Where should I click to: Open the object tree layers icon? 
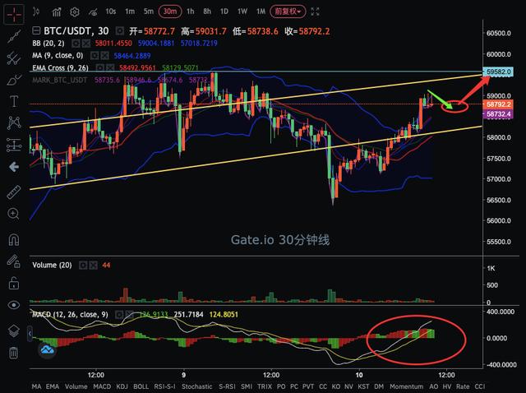[14, 331]
